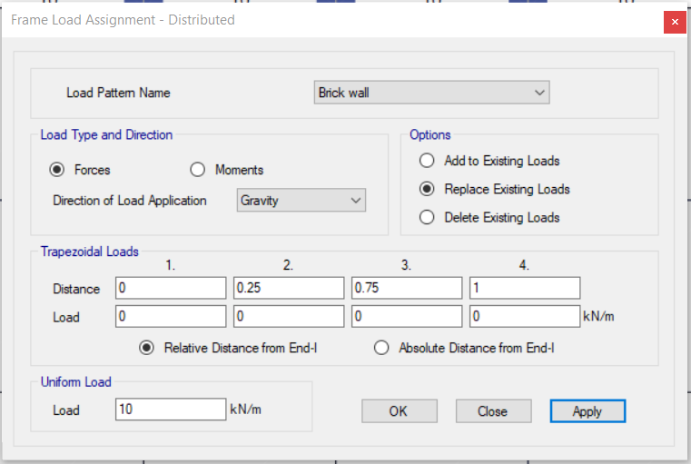691x464 pixels.
Task: Click trapezoidal Load field for point 1
Action: (x=171, y=317)
